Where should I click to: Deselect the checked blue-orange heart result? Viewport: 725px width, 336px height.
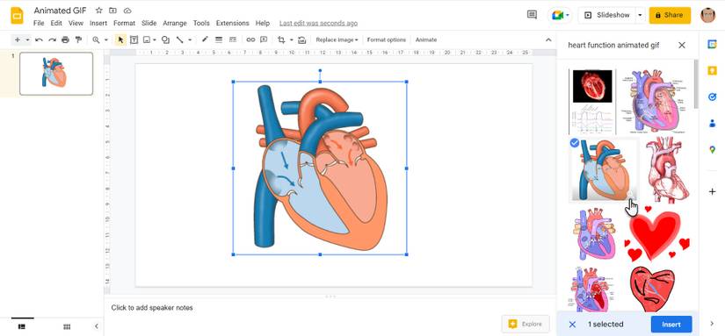604,170
